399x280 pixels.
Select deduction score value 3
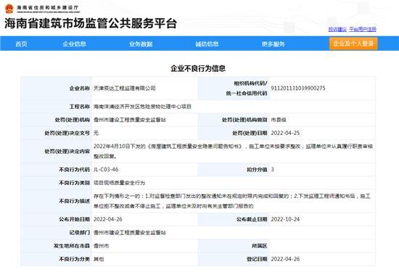[x=272, y=170]
